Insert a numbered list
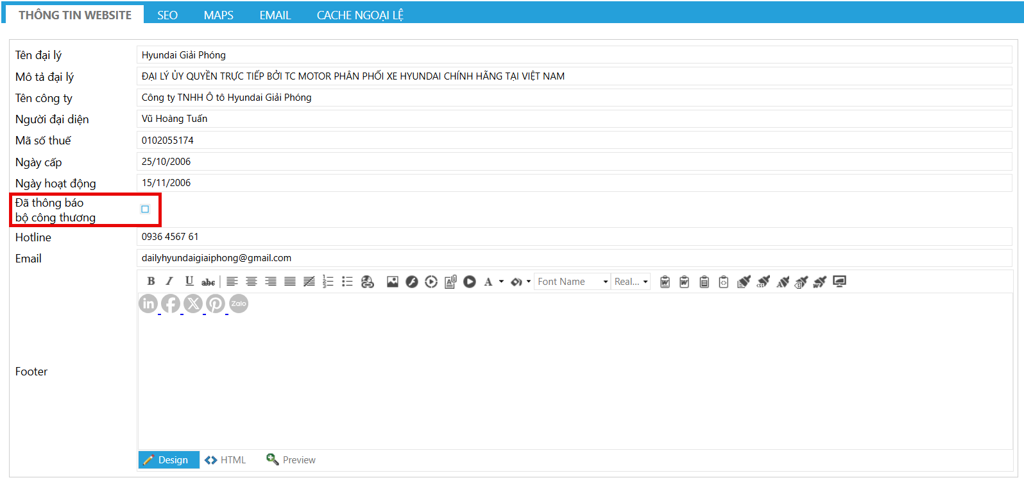 click(328, 282)
